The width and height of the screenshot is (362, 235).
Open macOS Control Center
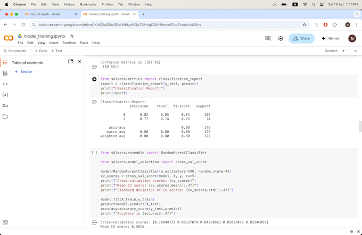point(322,4)
